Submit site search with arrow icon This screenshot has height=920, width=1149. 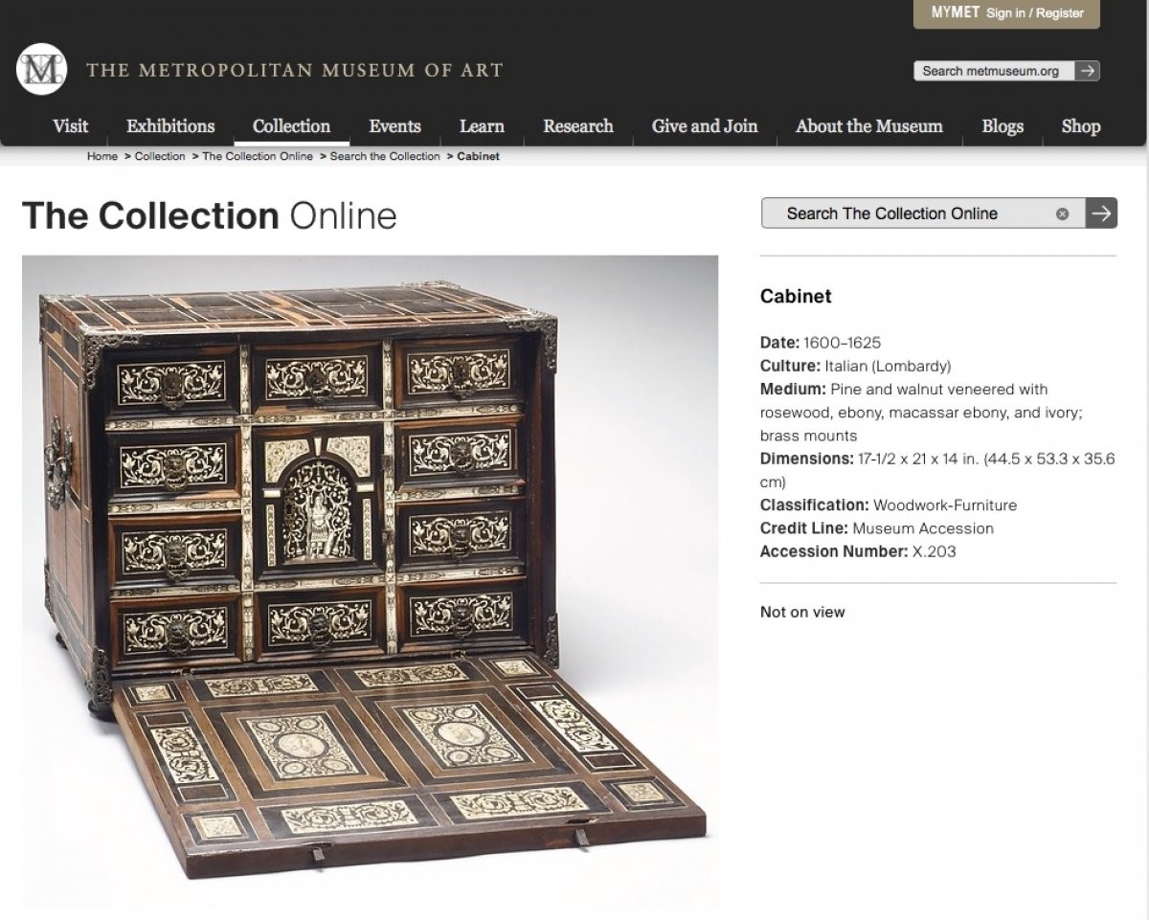click(x=1087, y=71)
